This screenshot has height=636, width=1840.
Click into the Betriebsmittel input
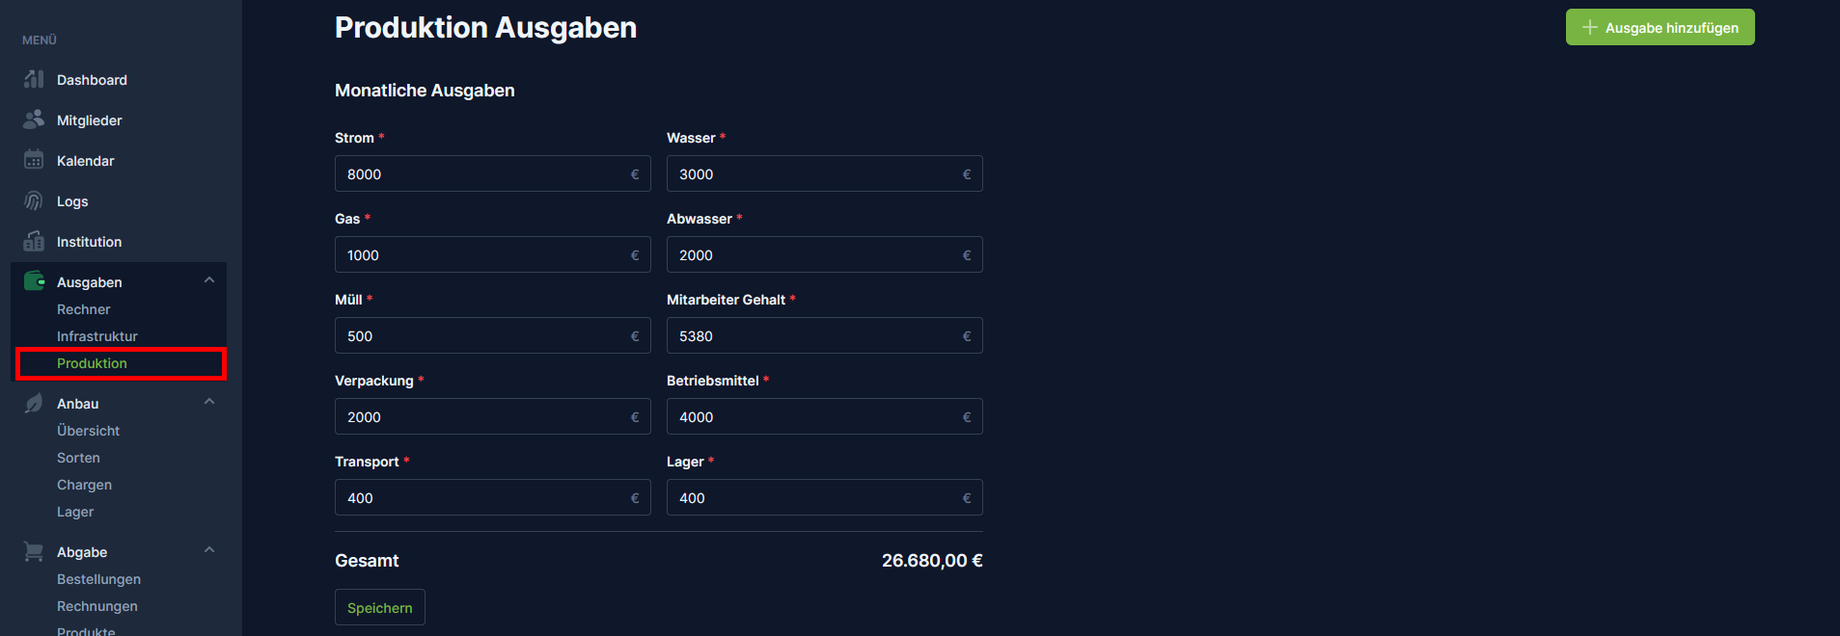click(x=814, y=417)
